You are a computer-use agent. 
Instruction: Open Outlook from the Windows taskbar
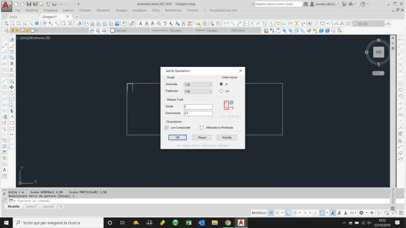(x=202, y=223)
